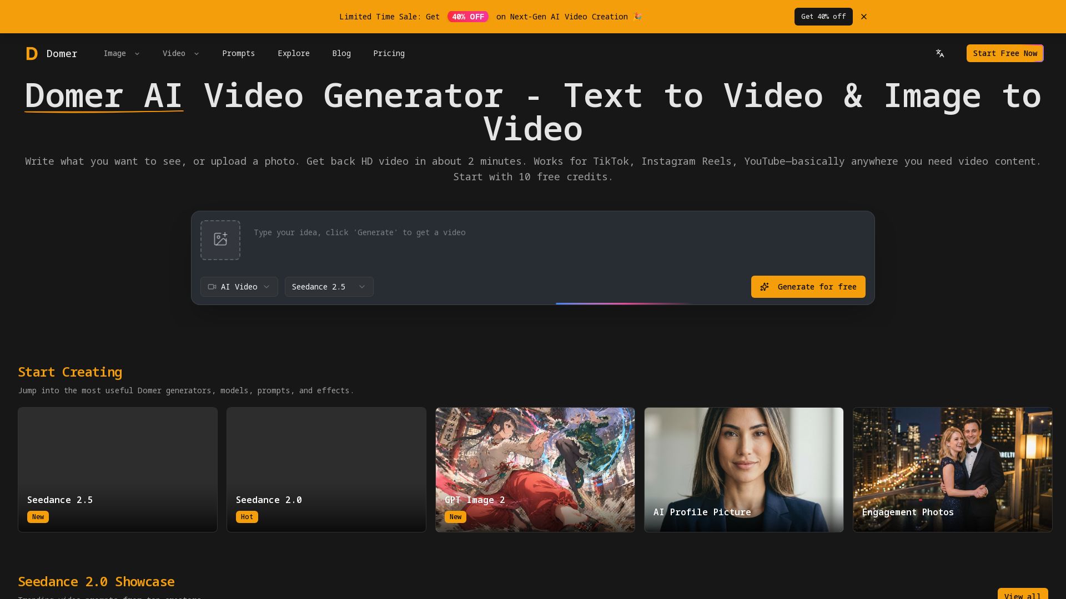Dismiss the sale banner with the X icon

(x=864, y=17)
